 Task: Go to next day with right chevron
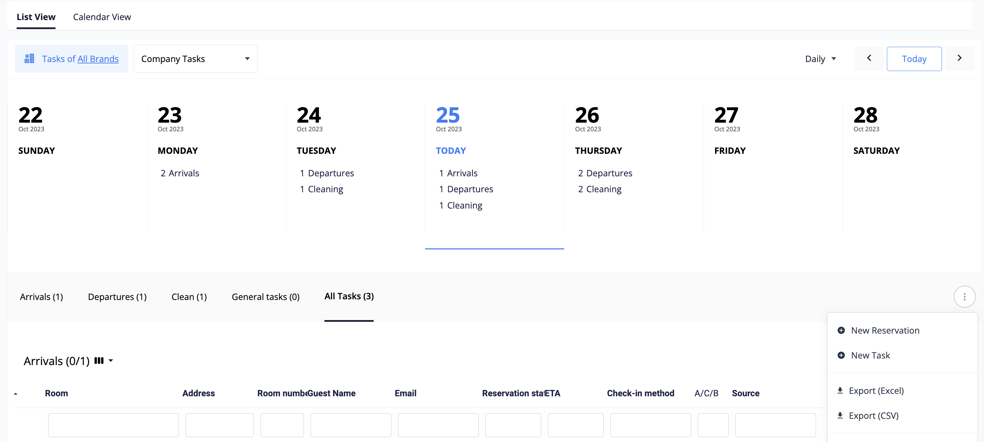pos(959,58)
